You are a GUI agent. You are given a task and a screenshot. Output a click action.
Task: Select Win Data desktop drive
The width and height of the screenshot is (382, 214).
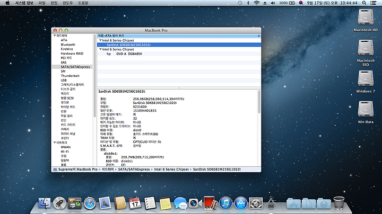366,112
